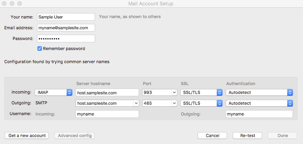Click the Incoming username field
Image resolution: width=303 pixels, height=144 pixels.
[107, 114]
